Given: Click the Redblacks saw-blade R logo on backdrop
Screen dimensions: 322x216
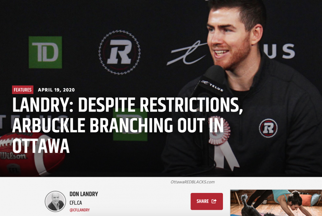Looking at the screenshot, I should tap(120, 52).
